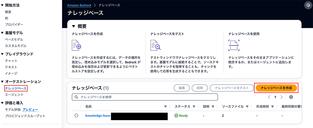
Task: Open テキスト playground in sidebar
Action: tap(11, 67)
